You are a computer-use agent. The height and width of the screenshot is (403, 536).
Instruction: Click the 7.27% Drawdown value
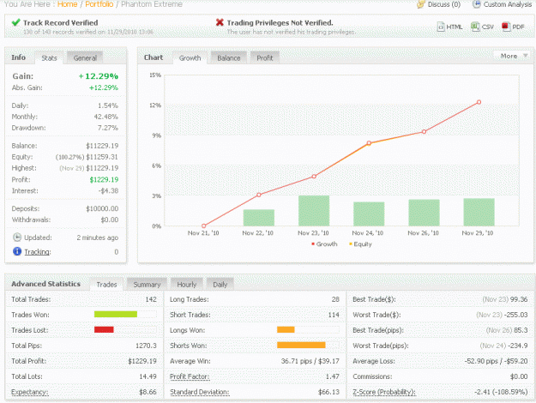[x=108, y=128]
